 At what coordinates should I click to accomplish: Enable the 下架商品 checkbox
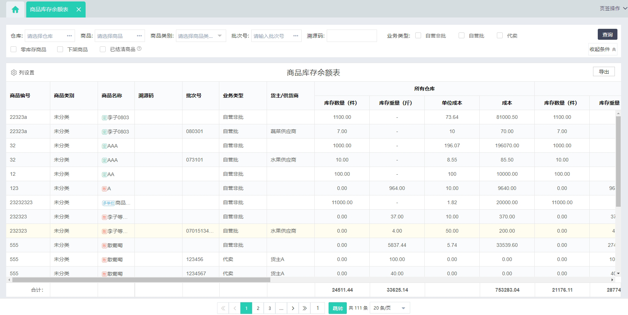click(60, 49)
